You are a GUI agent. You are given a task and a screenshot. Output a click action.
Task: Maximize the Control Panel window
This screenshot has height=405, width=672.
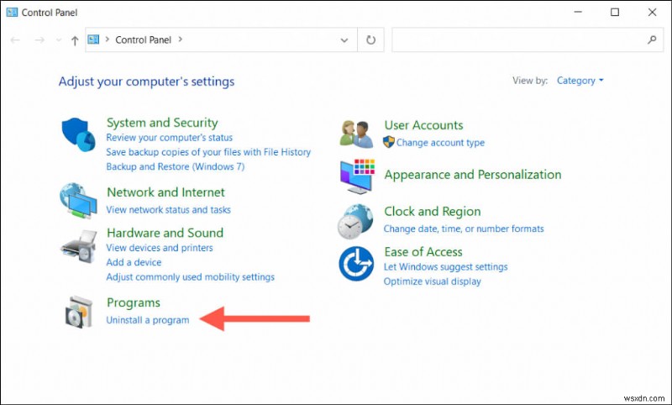pos(615,12)
